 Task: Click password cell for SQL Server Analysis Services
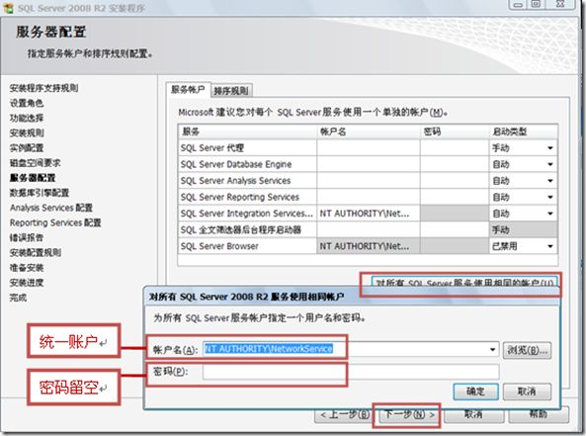pos(454,181)
